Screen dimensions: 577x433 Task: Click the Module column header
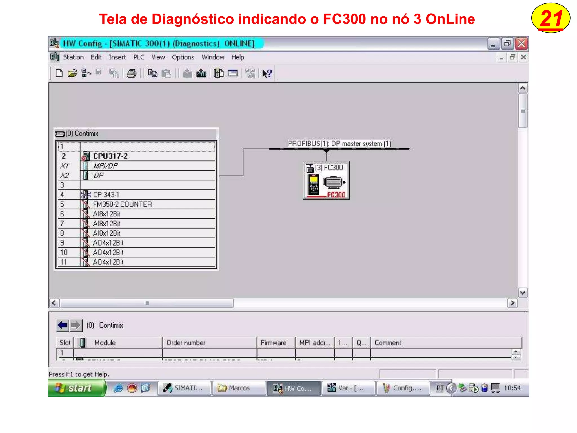pos(118,343)
